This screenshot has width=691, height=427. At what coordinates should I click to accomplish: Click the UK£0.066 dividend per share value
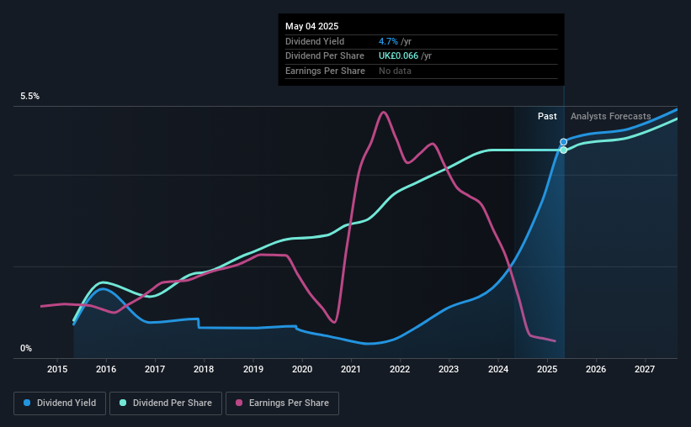[x=398, y=56]
